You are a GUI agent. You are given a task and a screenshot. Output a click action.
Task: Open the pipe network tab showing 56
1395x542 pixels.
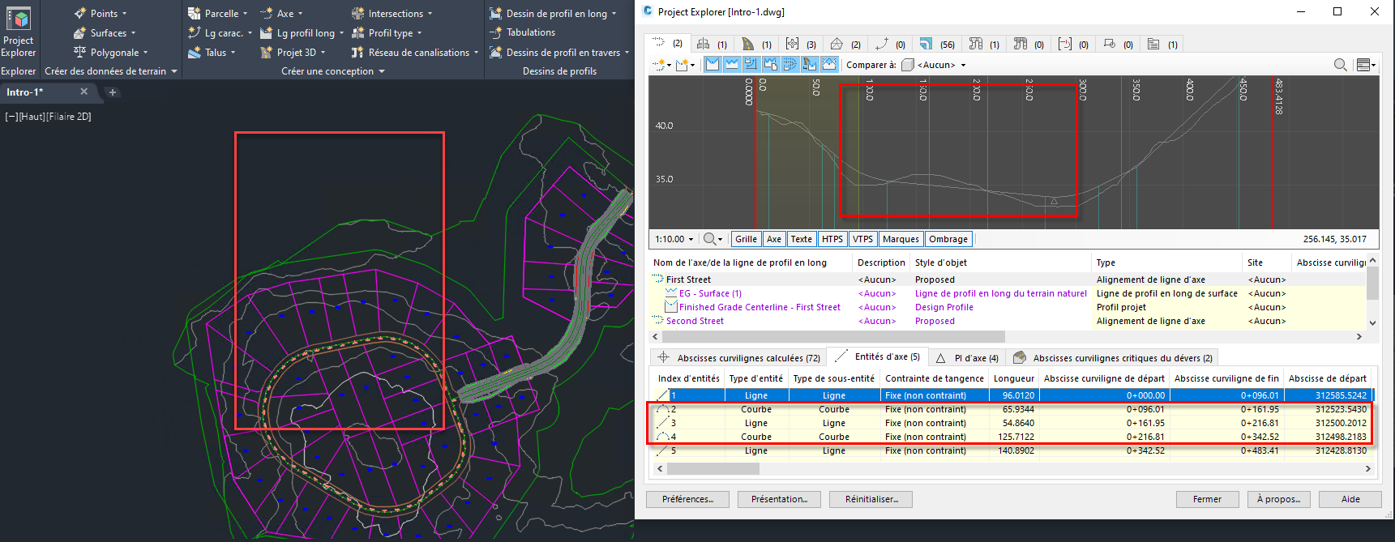[935, 44]
